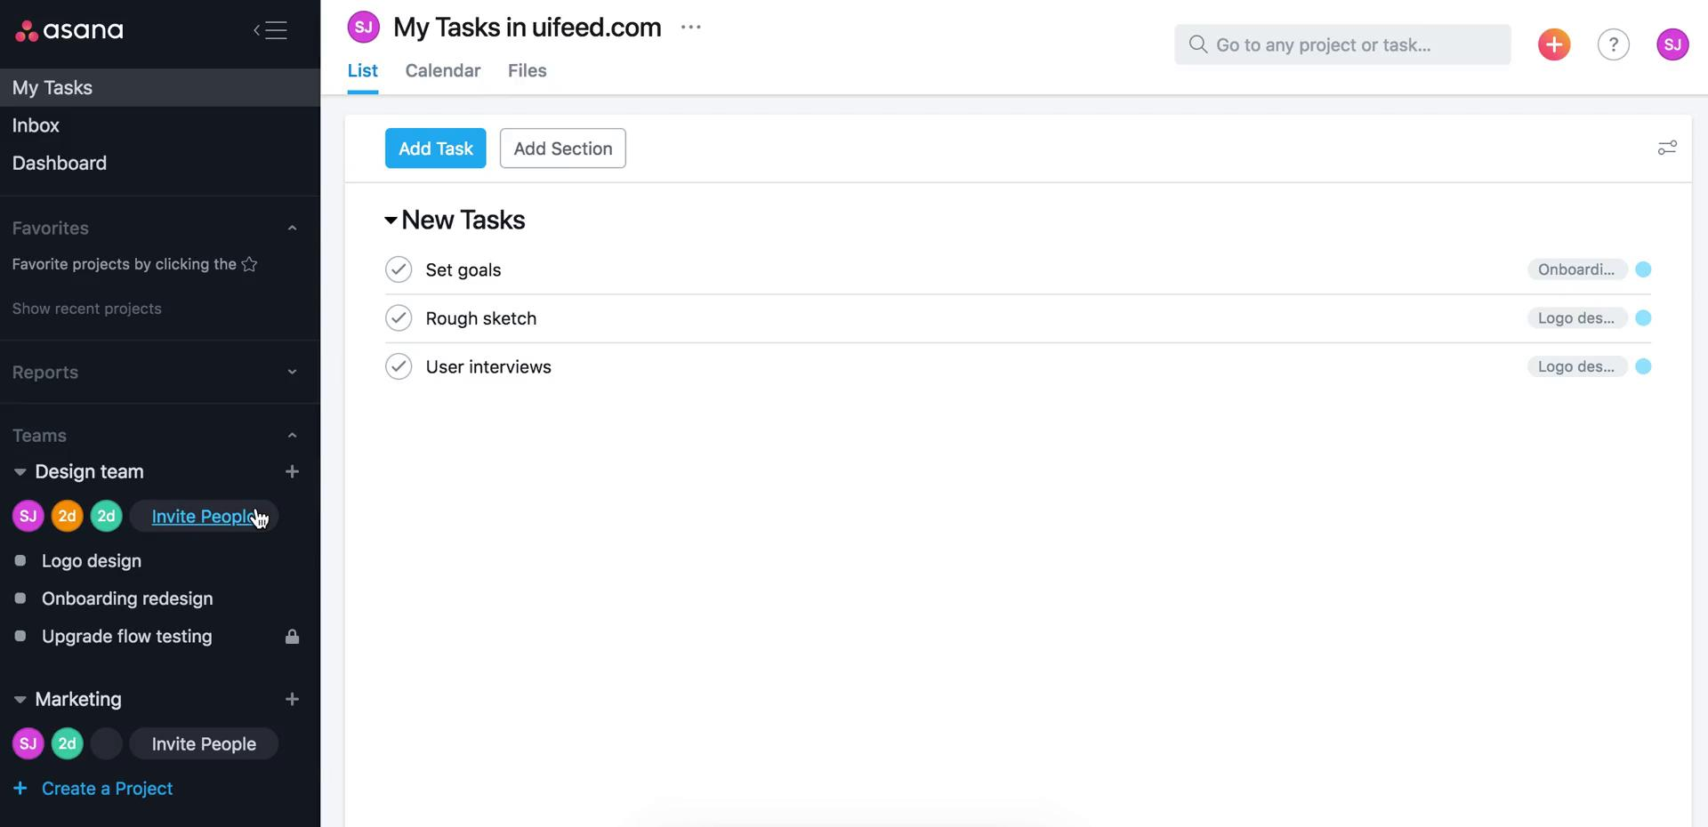
Task: Click the lock icon on Upgrade flow testing
Action: click(292, 637)
